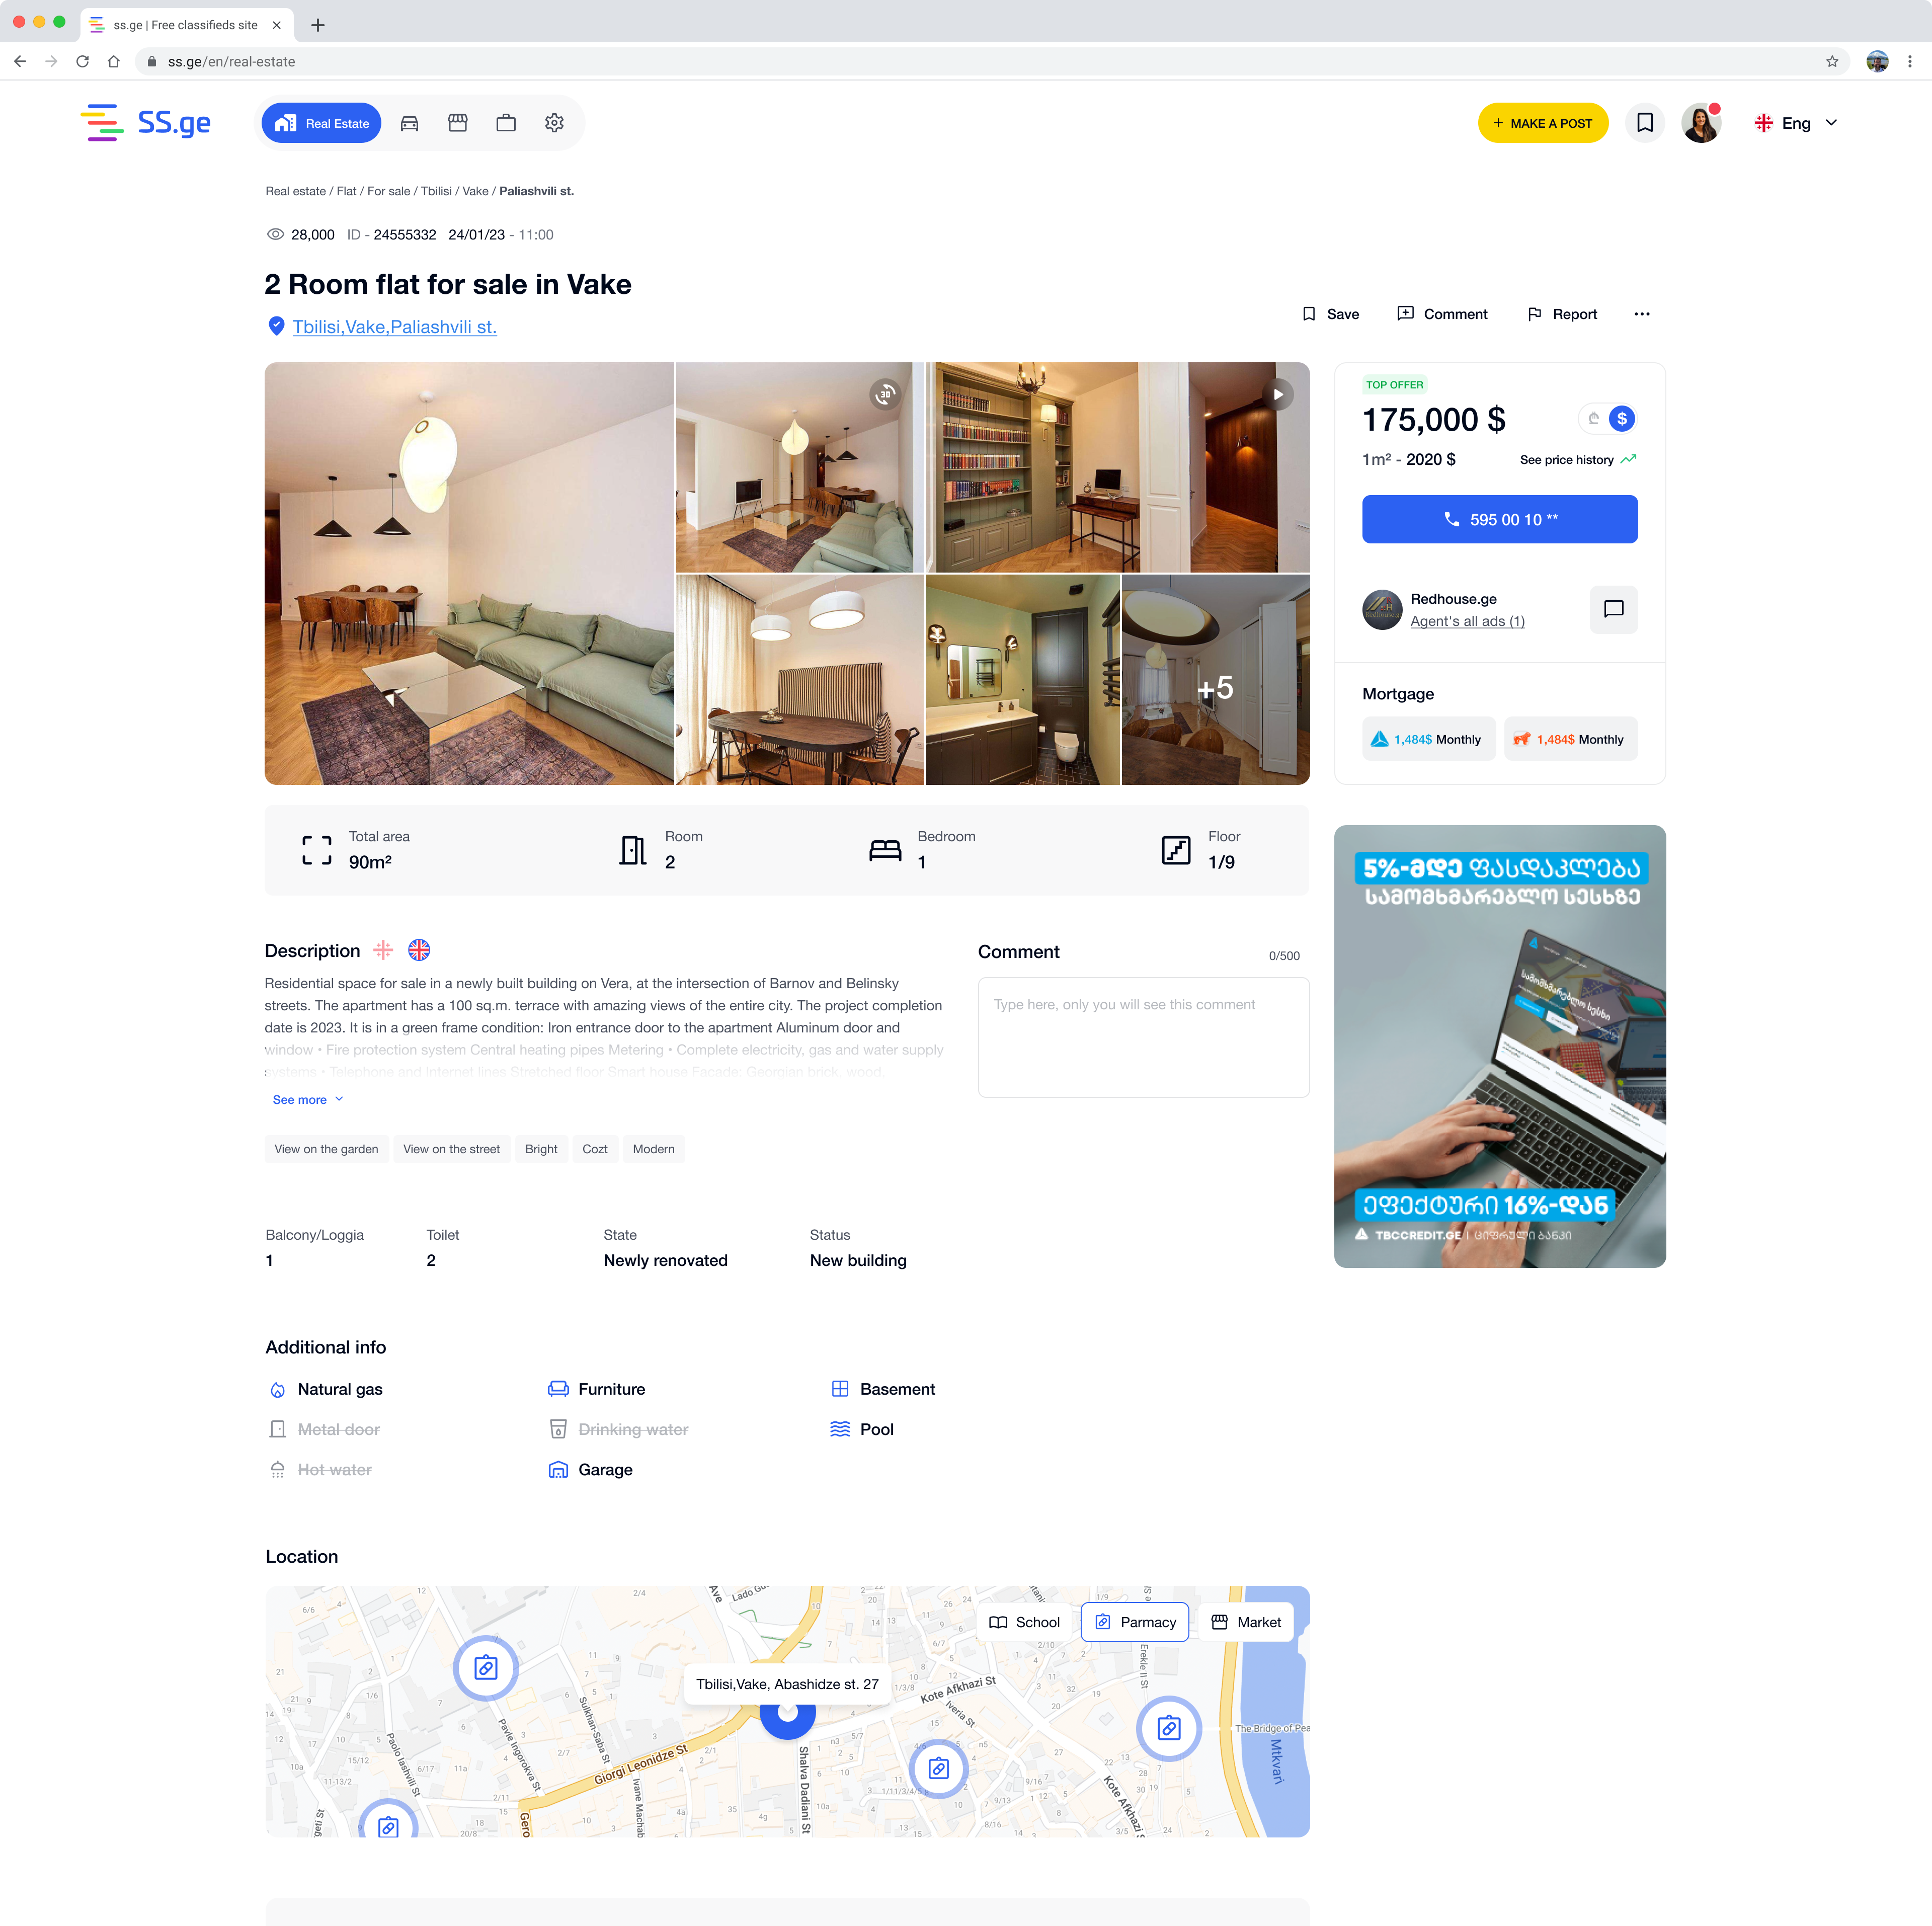Open the cars category icon
The image size is (1932, 1926).
tap(409, 123)
